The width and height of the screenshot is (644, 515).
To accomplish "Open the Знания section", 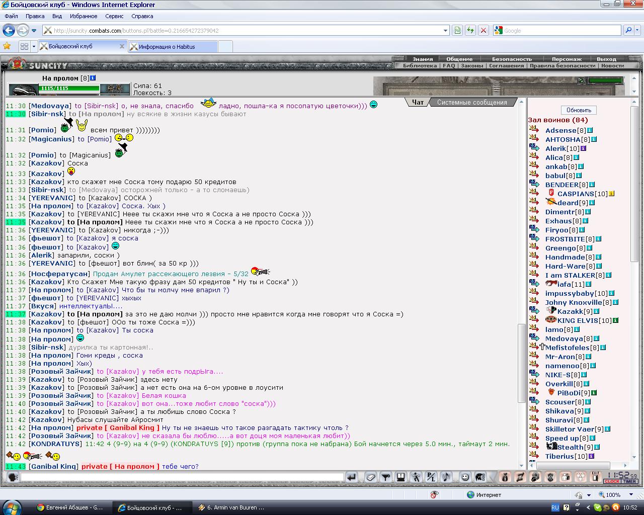I will click(x=423, y=59).
